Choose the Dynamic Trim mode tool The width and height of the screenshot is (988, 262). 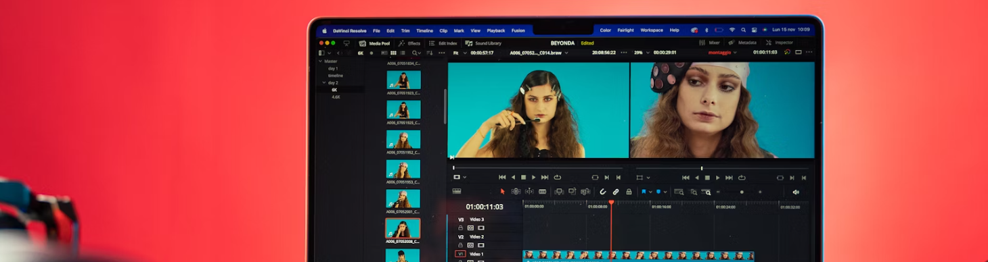coord(529,192)
